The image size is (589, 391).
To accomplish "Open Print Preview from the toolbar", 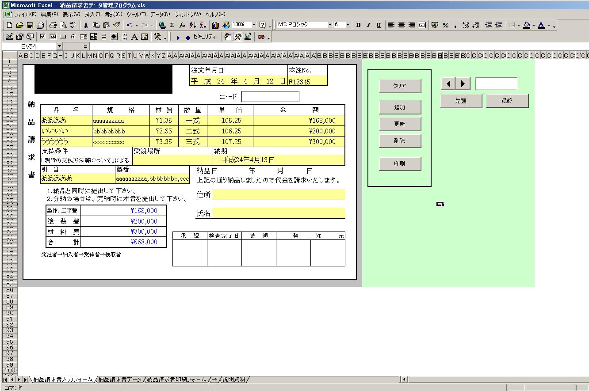I will pos(63,25).
